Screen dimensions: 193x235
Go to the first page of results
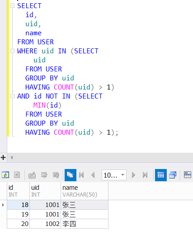(x=81, y=175)
